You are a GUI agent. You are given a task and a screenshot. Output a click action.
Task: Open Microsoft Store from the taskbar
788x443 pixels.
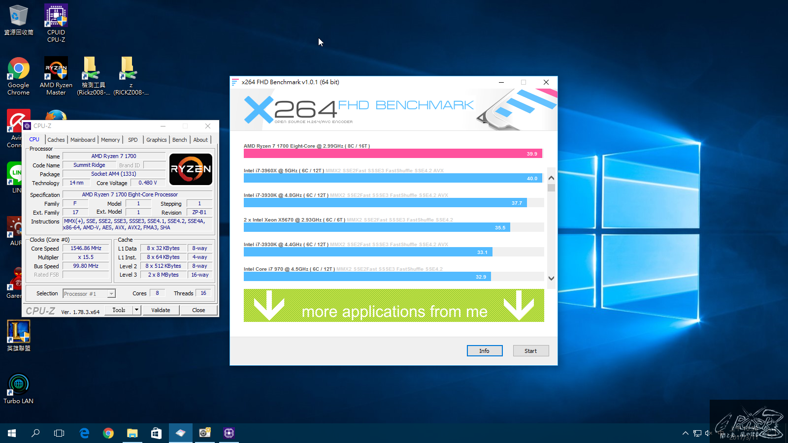tap(156, 433)
